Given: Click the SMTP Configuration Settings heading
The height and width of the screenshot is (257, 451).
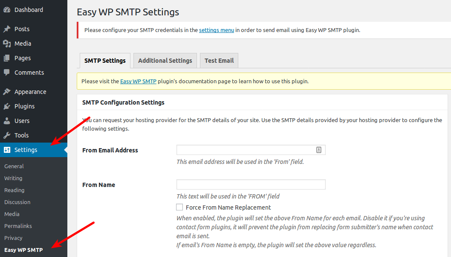Looking at the screenshot, I should 123,102.
